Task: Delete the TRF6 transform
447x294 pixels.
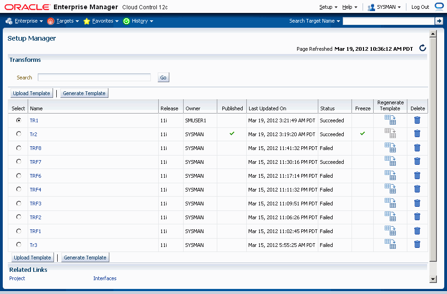Action: [x=417, y=175]
